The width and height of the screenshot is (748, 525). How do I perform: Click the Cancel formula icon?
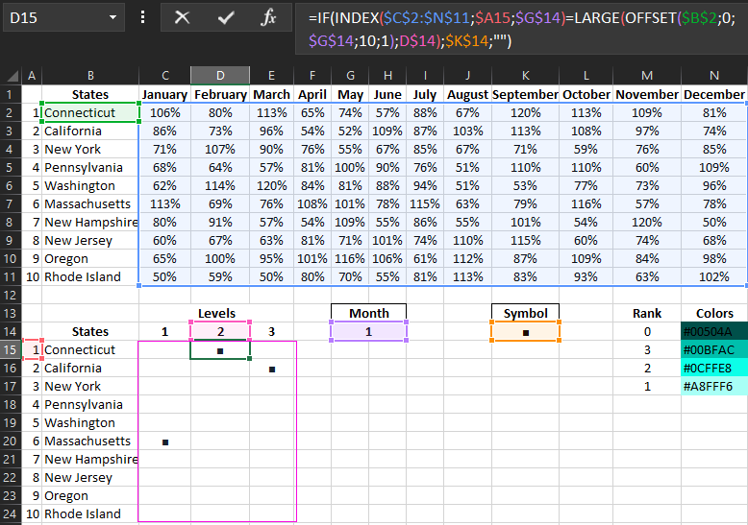coord(182,17)
